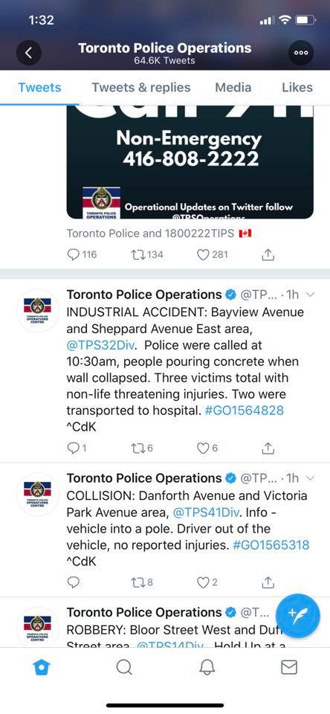
Task: Tap the back arrow in header
Action: point(29,53)
